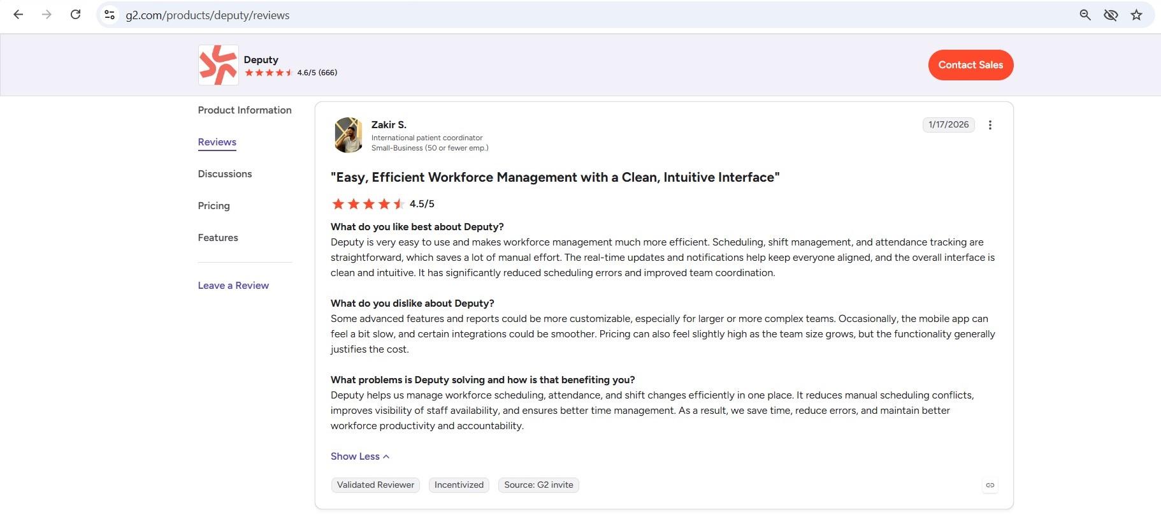This screenshot has width=1161, height=519.
Task: Collapse the review with Show Less
Action: pyautogui.click(x=360, y=457)
